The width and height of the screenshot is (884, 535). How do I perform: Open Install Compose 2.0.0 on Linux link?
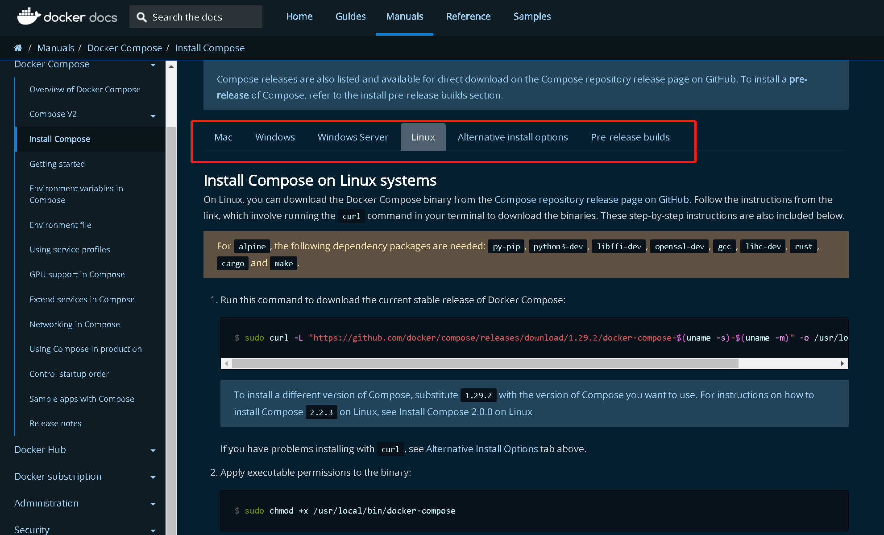click(x=465, y=412)
